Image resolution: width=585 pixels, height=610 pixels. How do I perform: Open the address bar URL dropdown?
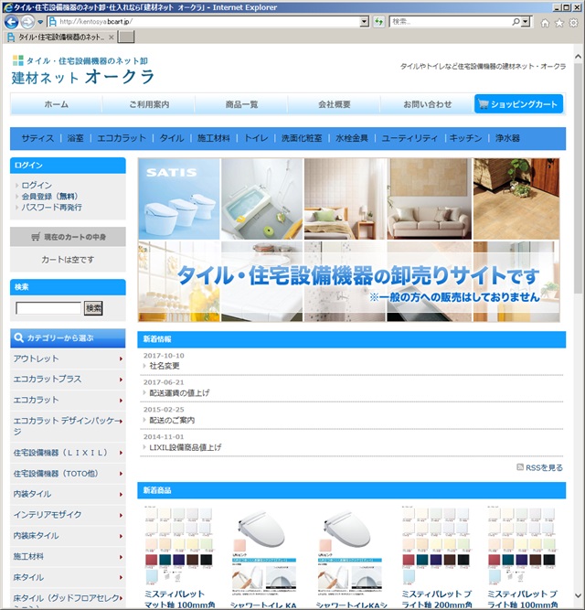tap(364, 22)
